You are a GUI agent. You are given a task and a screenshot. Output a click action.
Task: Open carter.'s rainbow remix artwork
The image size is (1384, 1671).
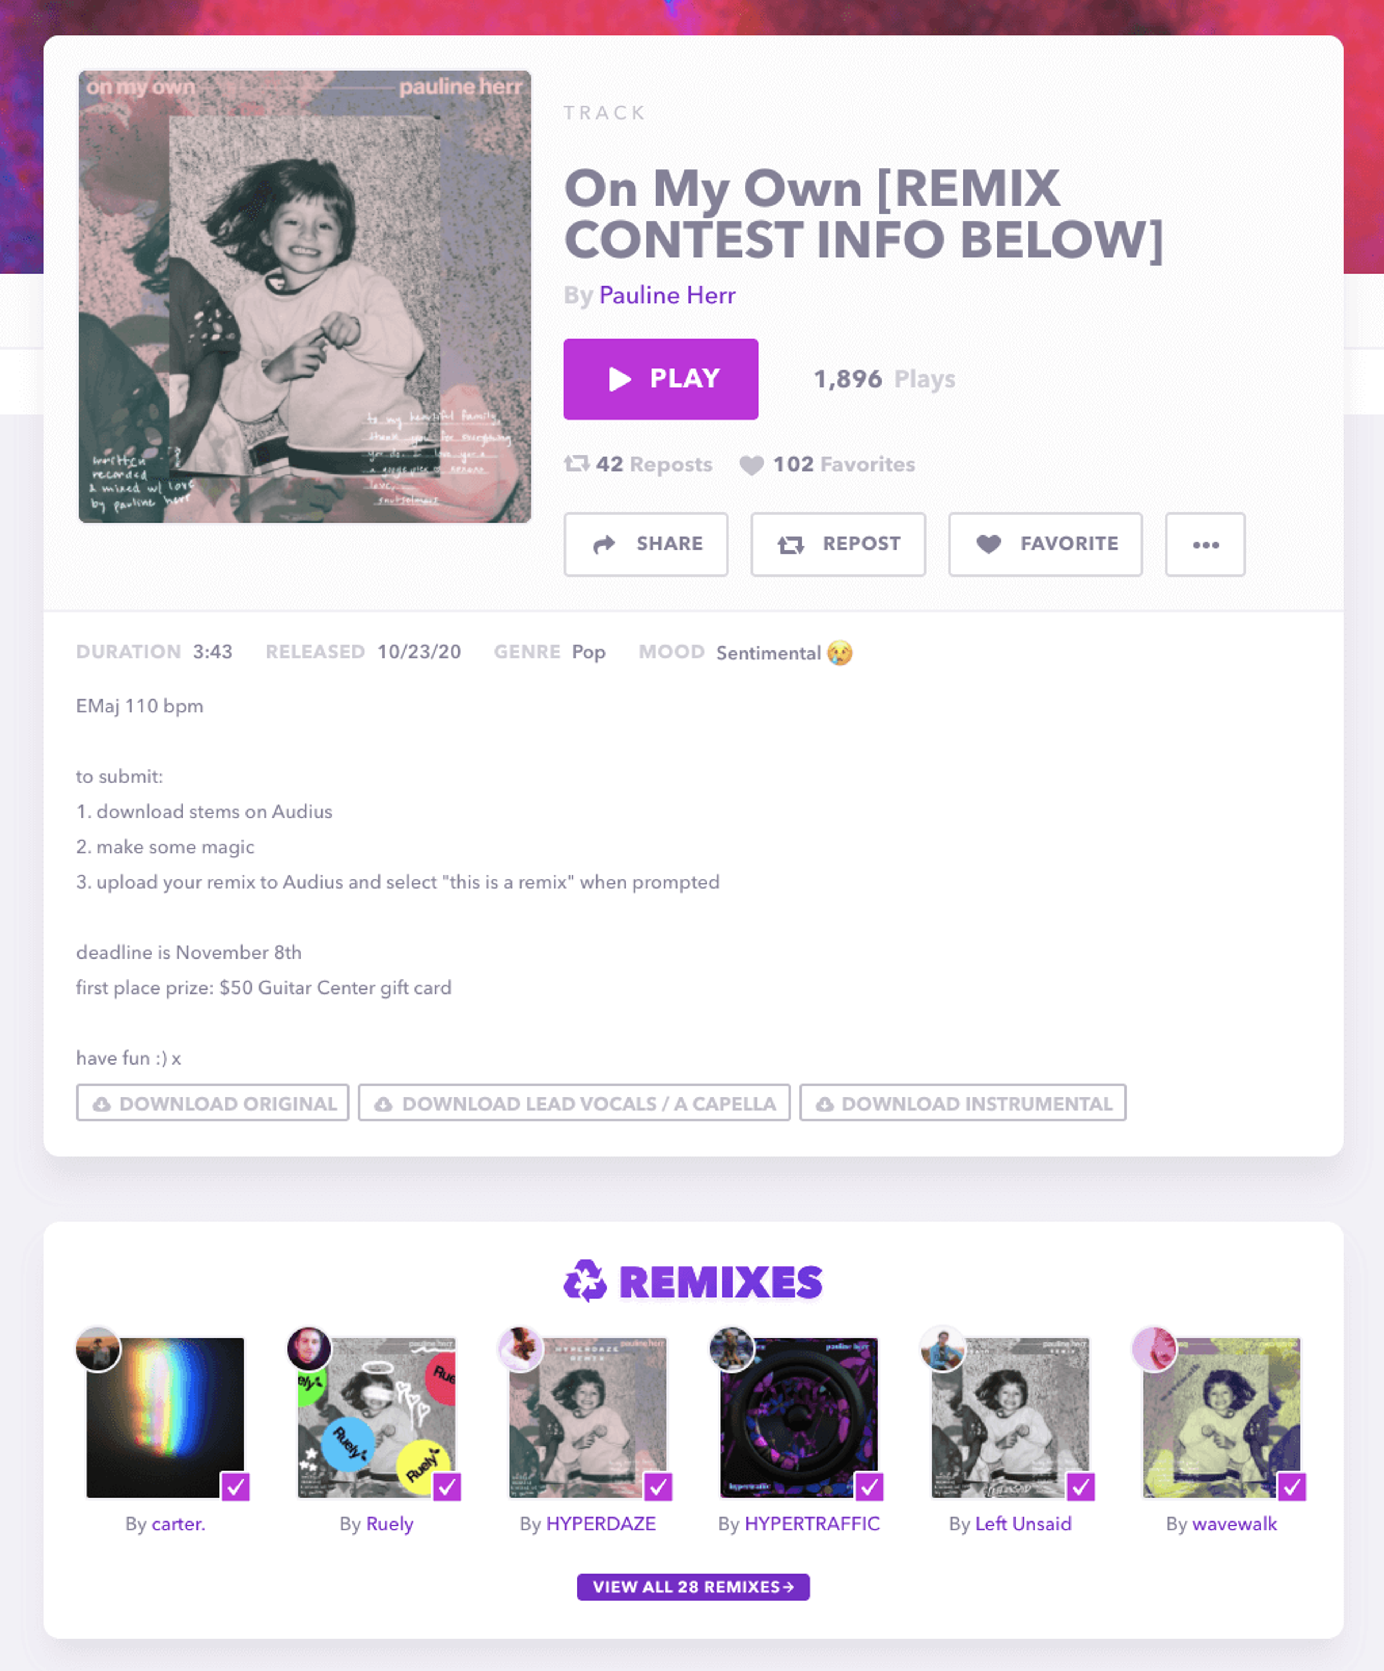click(x=165, y=1417)
